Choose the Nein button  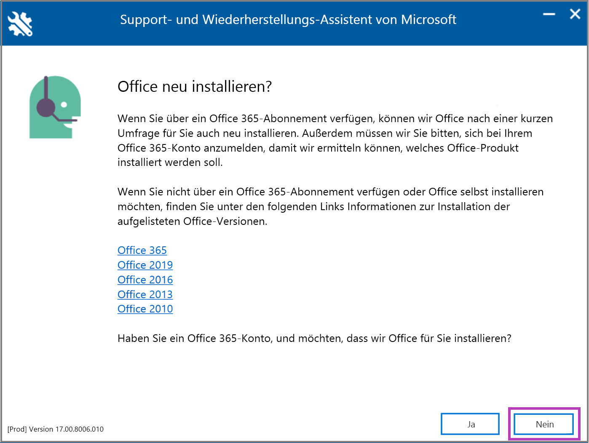(x=544, y=424)
